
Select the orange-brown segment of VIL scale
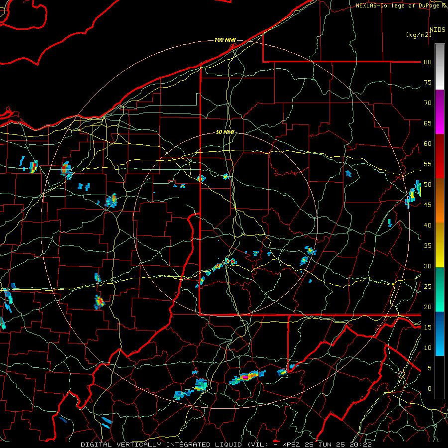pyautogui.click(x=440, y=201)
